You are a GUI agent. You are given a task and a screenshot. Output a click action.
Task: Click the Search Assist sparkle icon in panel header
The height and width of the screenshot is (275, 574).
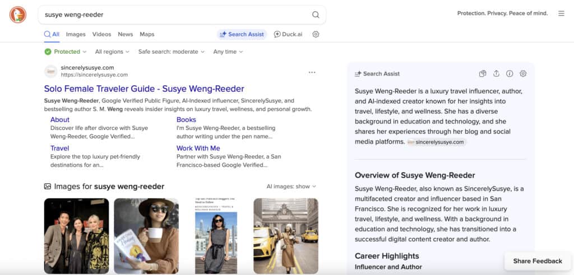click(x=358, y=74)
